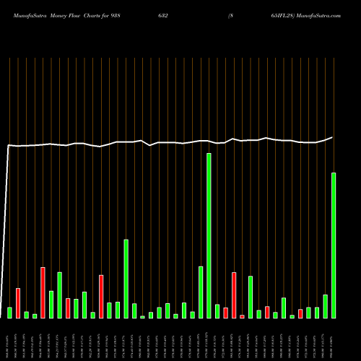Click the title text 'MunafaSutra Money Flow Charts for 938'
The width and height of the screenshot is (361, 361).
point(66,16)
